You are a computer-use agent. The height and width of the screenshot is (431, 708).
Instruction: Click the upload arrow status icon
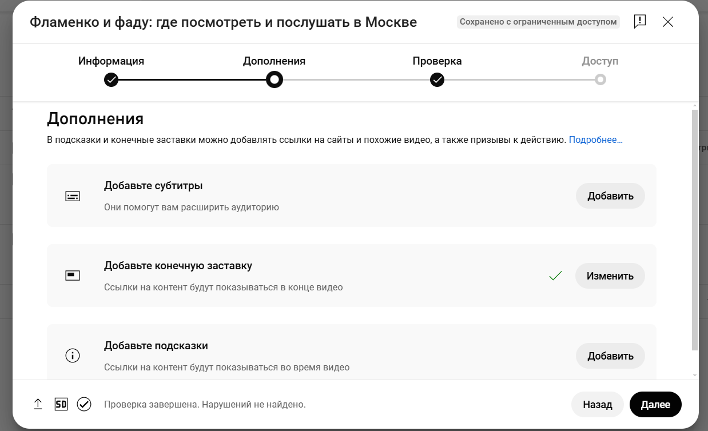click(38, 404)
